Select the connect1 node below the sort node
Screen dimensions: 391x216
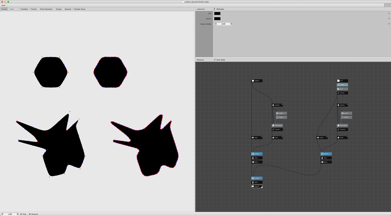[343, 93]
